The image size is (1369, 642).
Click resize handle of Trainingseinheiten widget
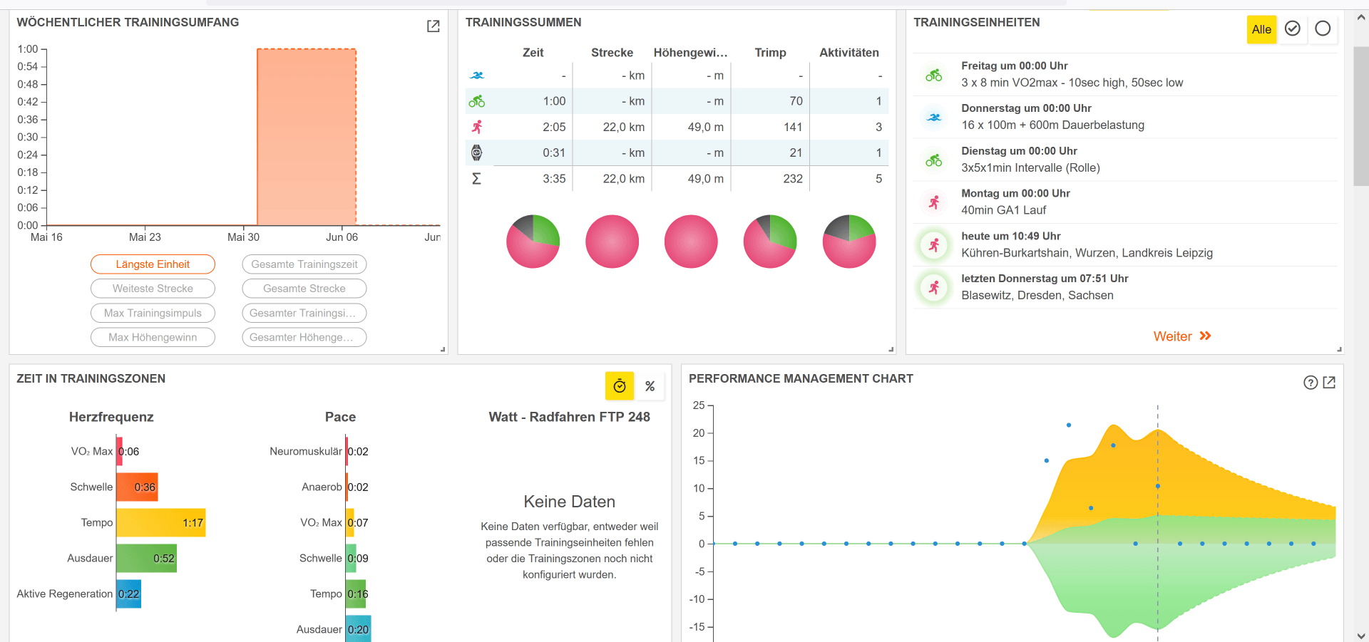pos(1339,349)
